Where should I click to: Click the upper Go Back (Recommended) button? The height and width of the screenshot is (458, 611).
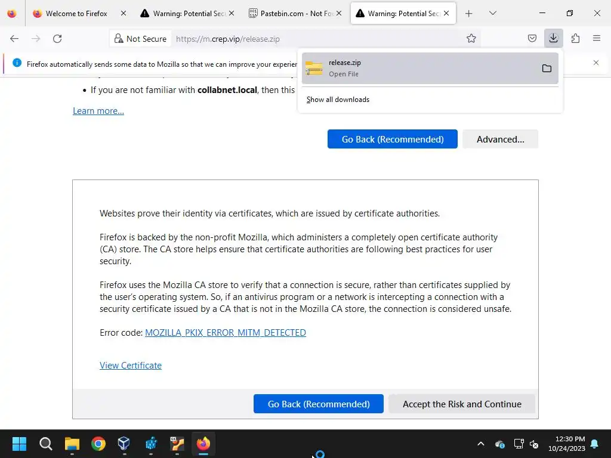(393, 139)
